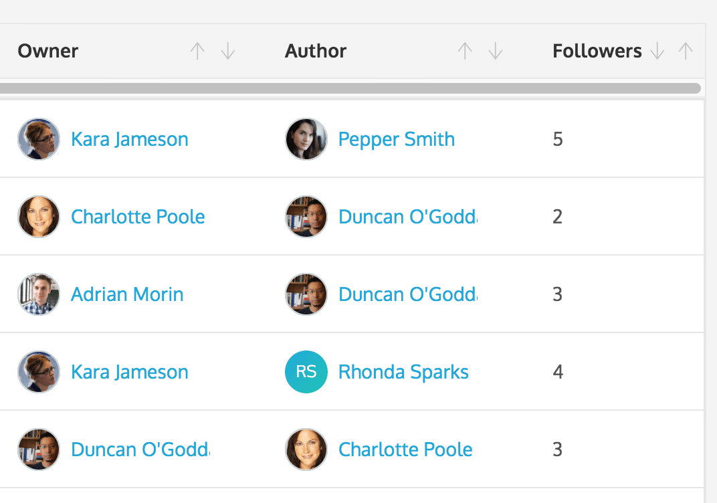Click Pepper Smith's profile photo
The image size is (717, 503).
[306, 139]
